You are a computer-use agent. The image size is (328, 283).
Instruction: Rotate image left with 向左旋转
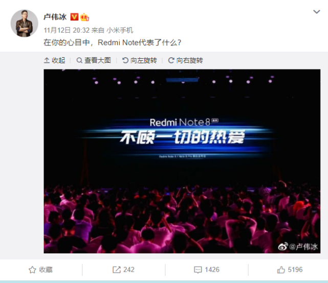[x=140, y=60]
